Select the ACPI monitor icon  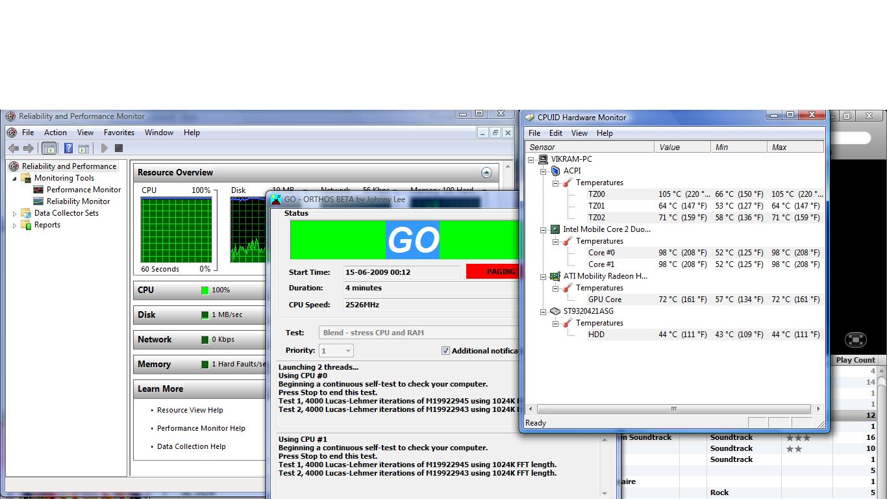click(x=555, y=171)
